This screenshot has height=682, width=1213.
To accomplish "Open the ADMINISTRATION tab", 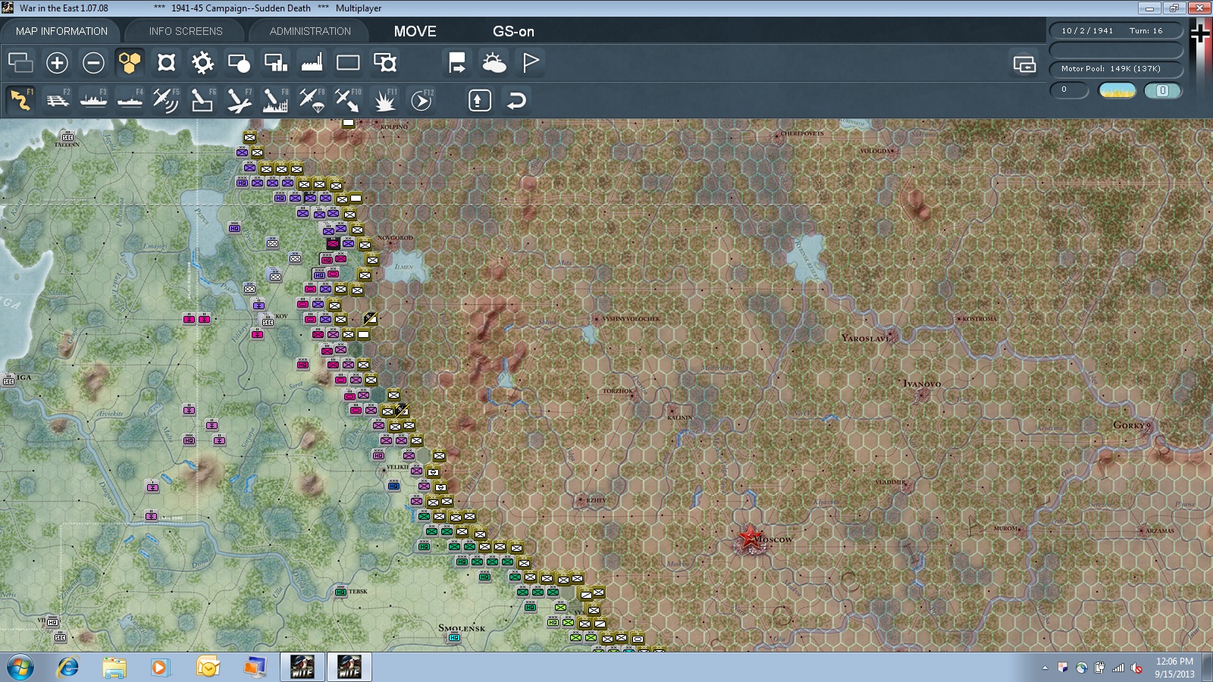I will 310,31.
